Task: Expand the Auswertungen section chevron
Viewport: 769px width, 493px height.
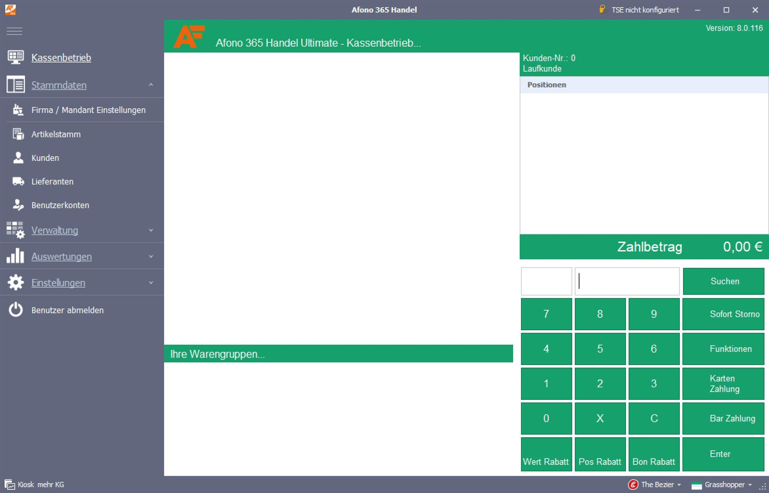Action: point(151,257)
